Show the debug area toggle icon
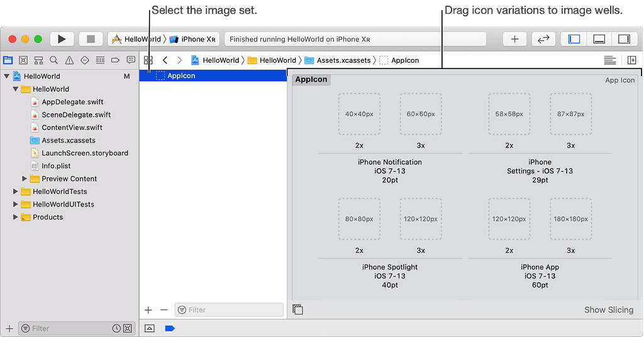 click(150, 328)
